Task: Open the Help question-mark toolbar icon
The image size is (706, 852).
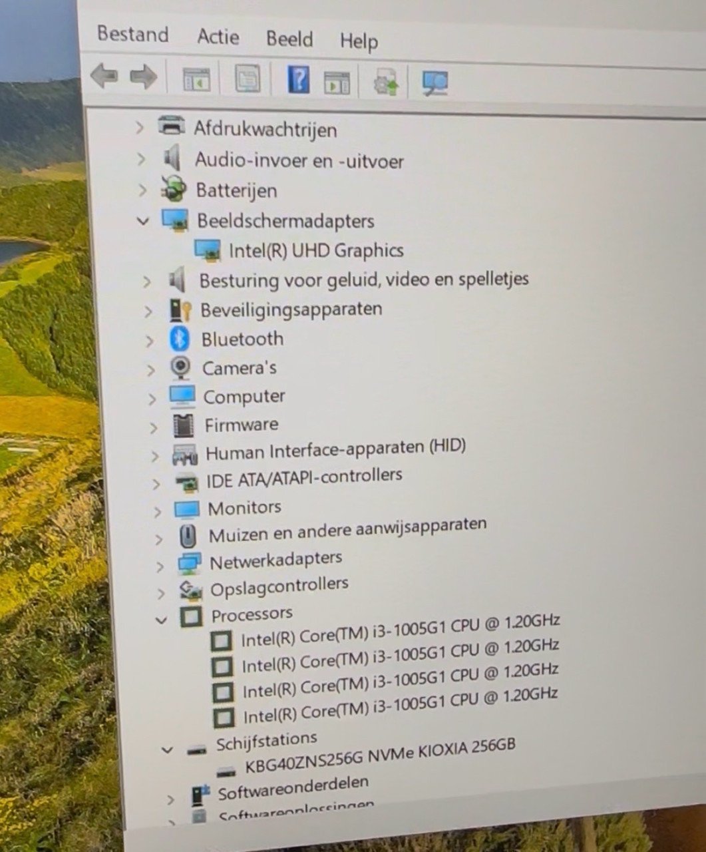Action: click(x=298, y=81)
